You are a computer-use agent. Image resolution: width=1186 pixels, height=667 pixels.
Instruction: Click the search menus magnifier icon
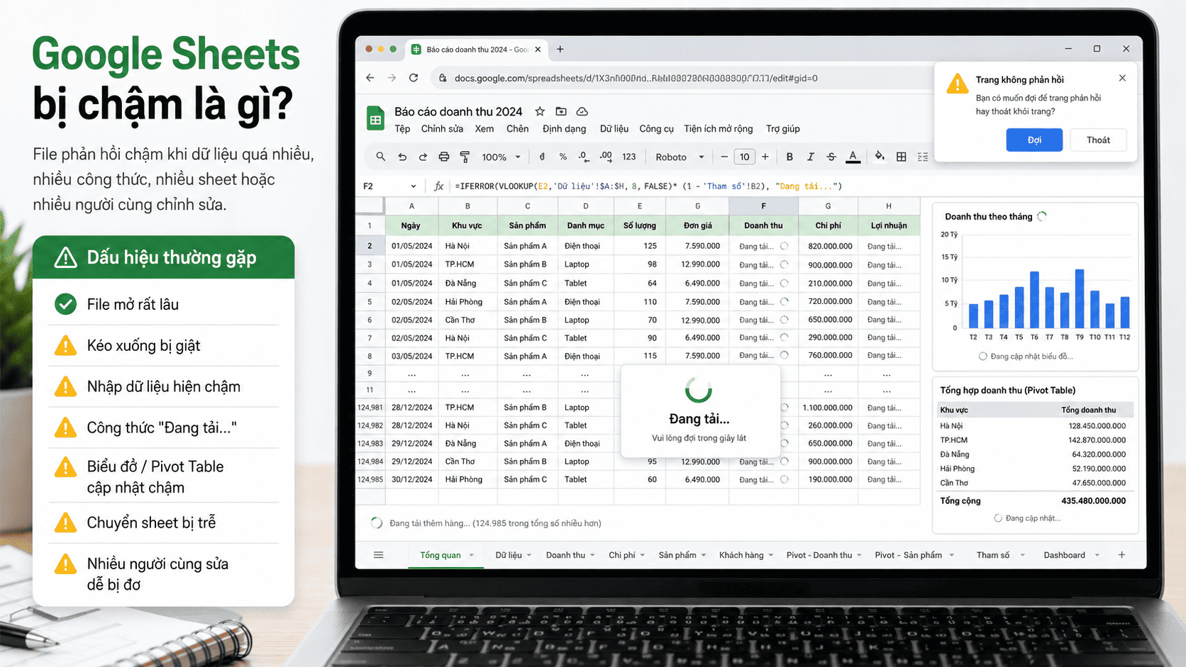(x=381, y=157)
